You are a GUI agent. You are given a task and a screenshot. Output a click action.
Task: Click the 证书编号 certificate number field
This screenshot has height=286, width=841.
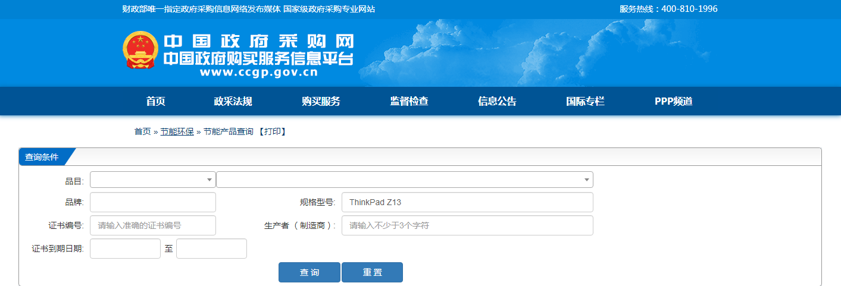click(x=152, y=225)
